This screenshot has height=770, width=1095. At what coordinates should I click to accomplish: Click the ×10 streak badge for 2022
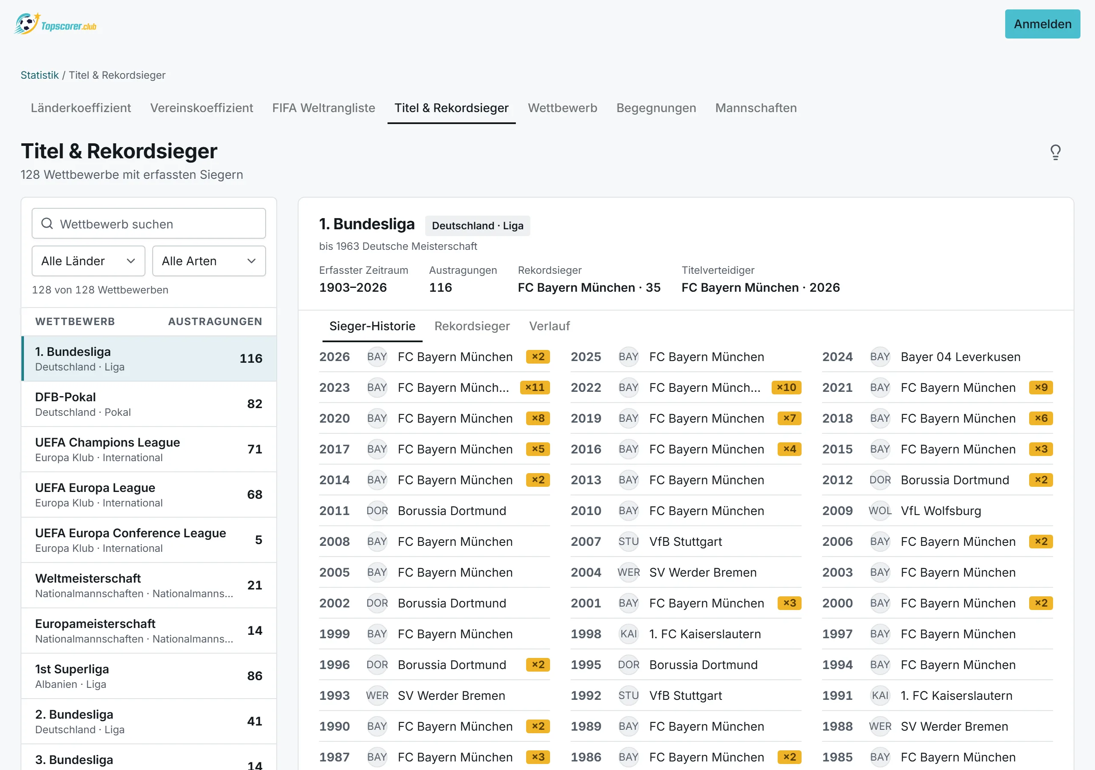pos(786,388)
